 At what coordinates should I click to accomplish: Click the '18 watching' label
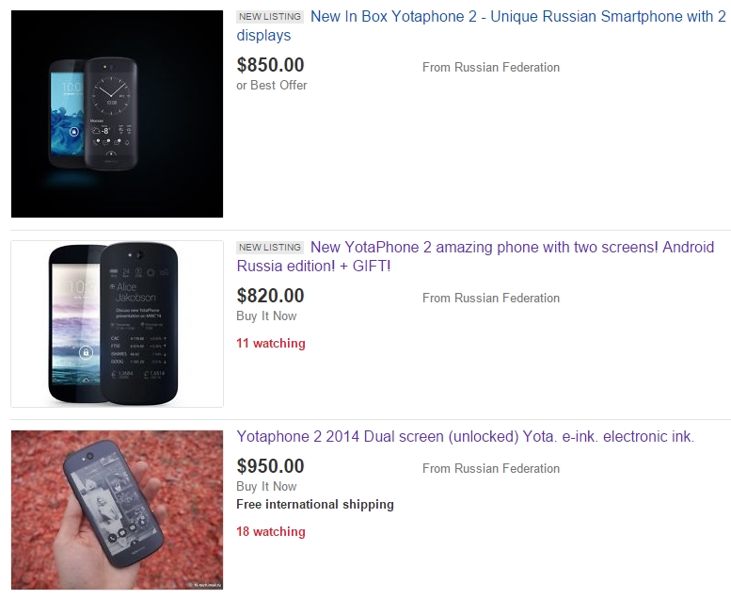point(271,532)
